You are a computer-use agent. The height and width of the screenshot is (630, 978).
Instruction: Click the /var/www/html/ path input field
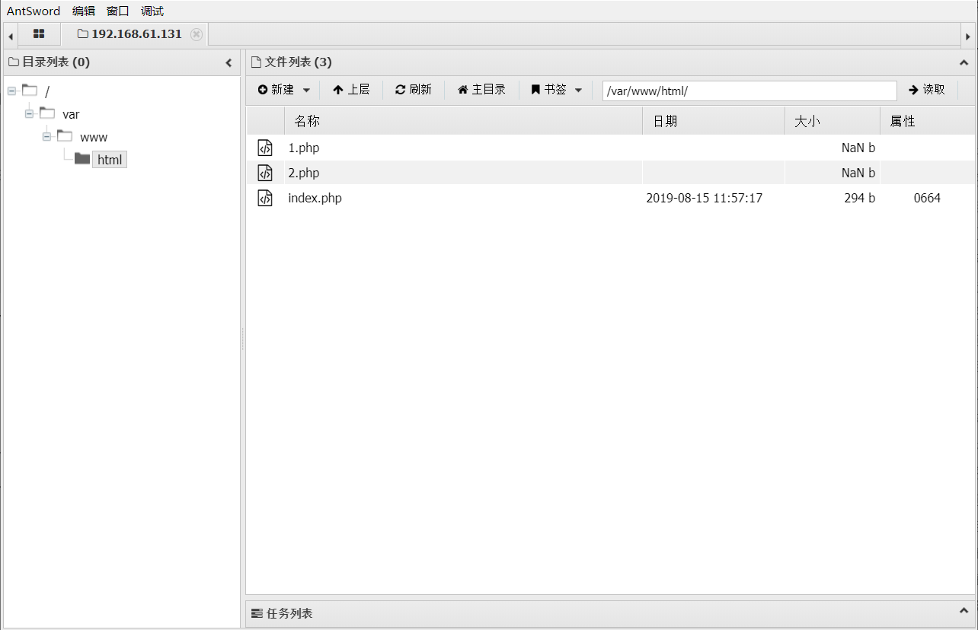click(749, 91)
